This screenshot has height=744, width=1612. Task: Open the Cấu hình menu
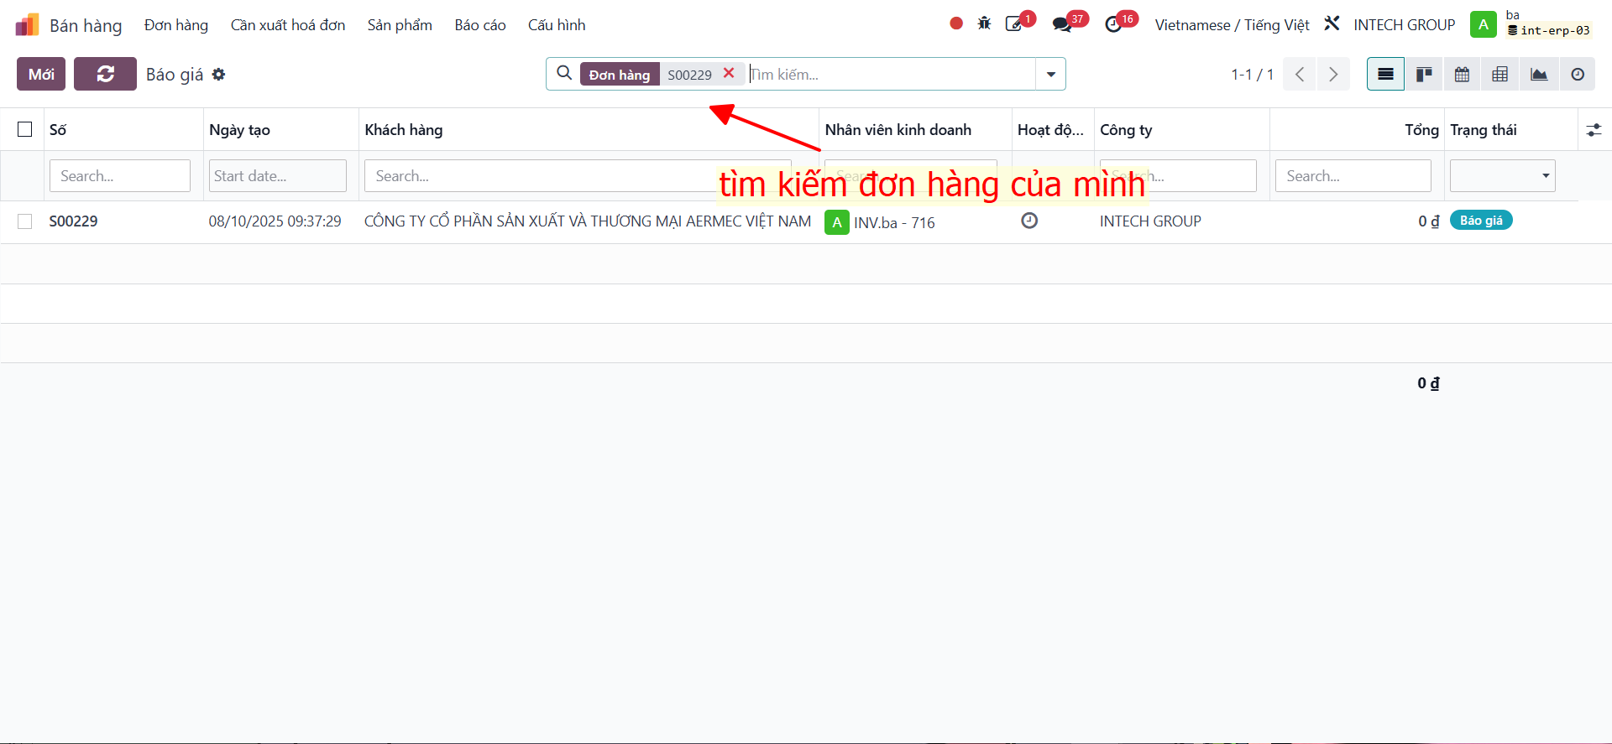tap(557, 25)
